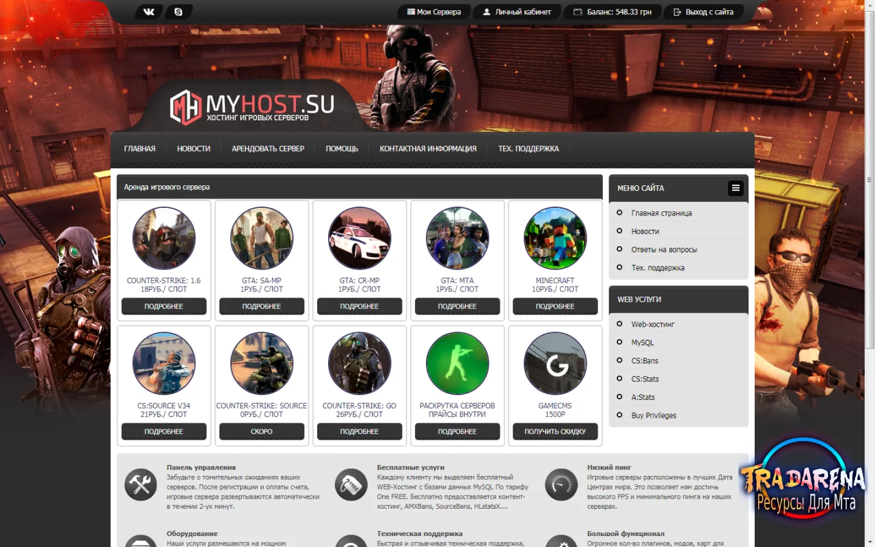Viewport: 875px width, 547px height.
Task: Click the Бесплатные услуги heading
Action: pyautogui.click(x=410, y=468)
